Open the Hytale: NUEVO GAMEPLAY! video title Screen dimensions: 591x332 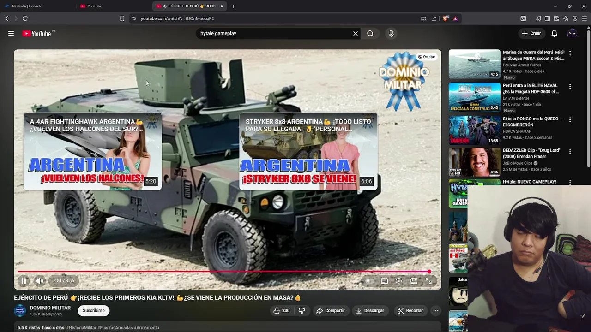point(529,182)
